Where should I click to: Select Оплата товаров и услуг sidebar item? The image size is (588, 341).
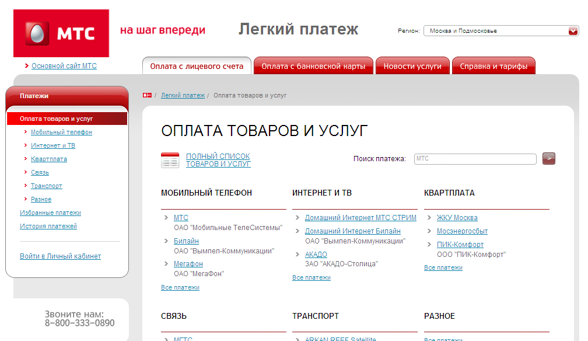click(66, 119)
